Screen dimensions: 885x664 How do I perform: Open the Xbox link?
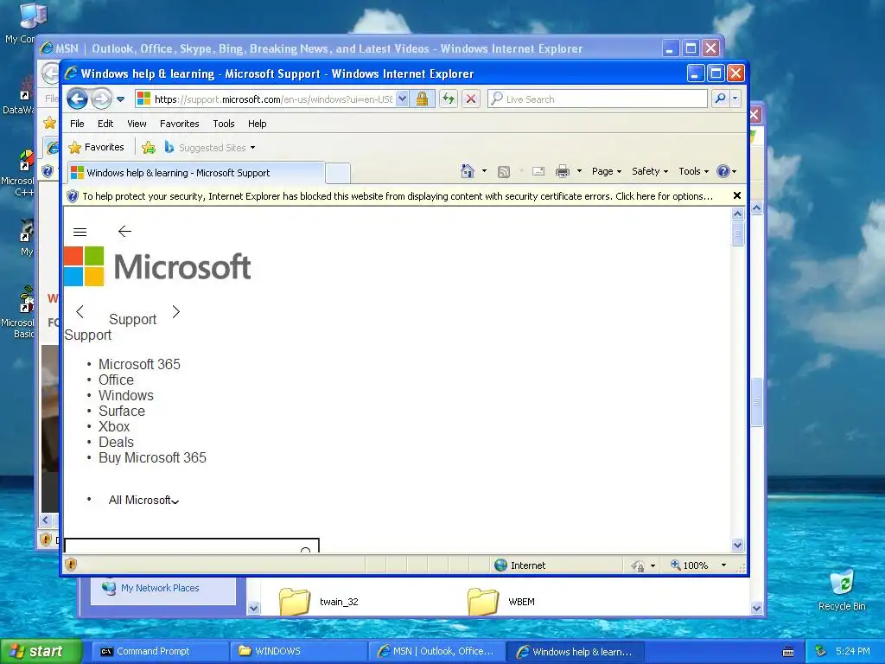pos(114,426)
